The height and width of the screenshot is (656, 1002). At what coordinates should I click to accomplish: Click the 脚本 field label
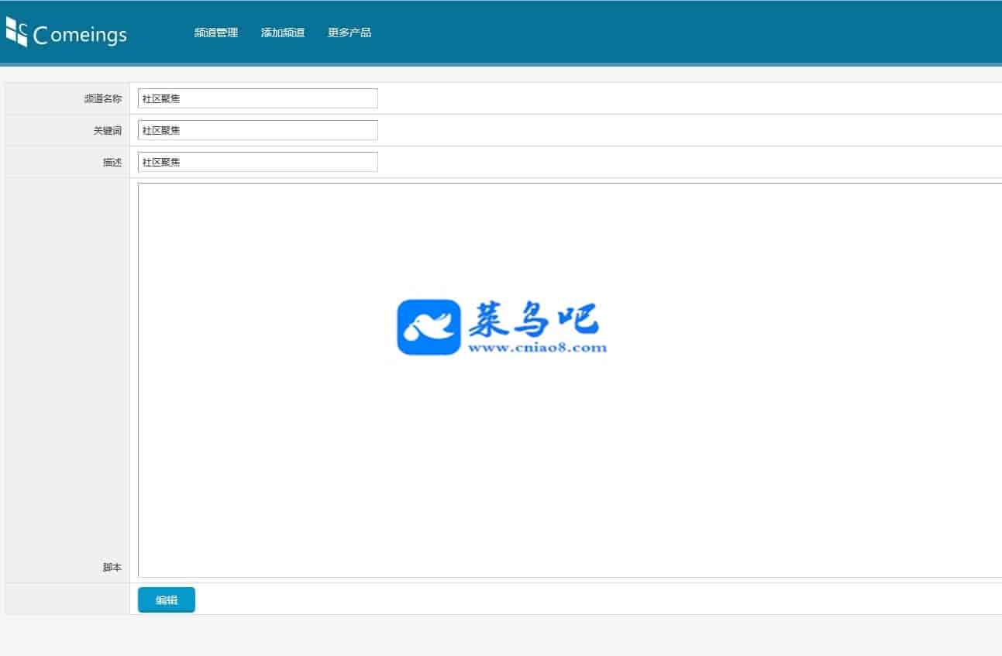coord(112,568)
